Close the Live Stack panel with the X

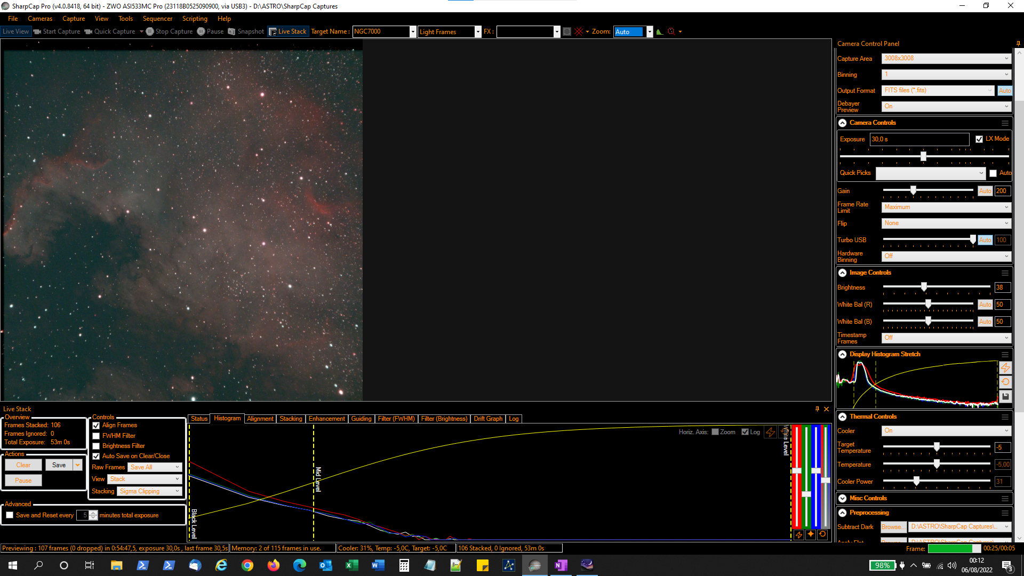click(827, 409)
